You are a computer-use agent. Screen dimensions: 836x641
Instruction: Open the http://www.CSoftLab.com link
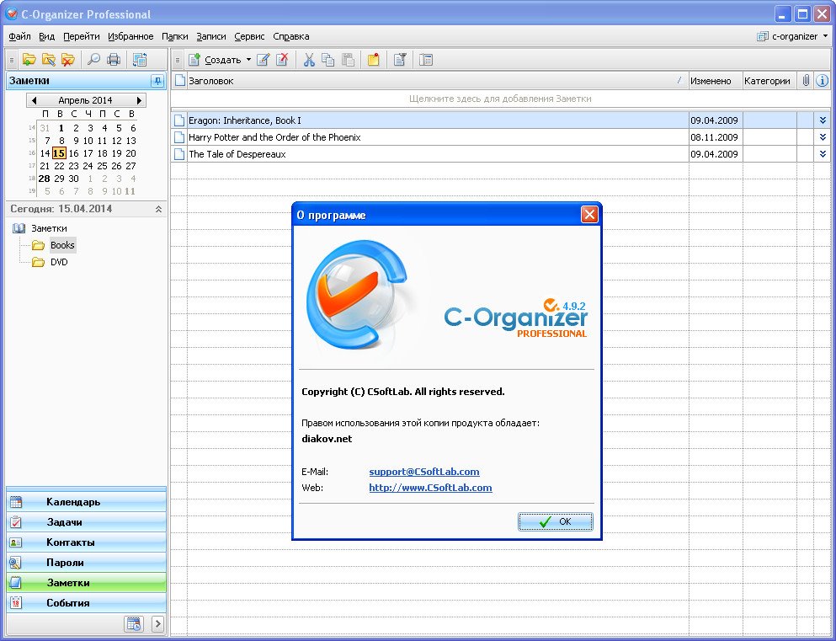430,488
